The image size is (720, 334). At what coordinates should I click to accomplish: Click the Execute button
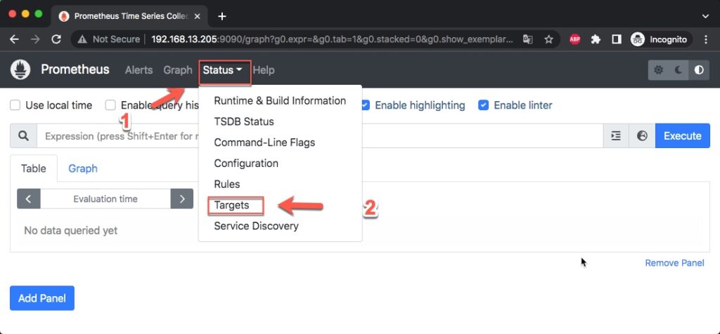(x=682, y=135)
